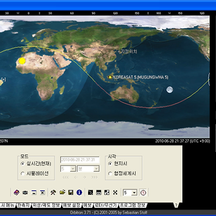The width and height of the screenshot is (216, 216).
Task: Open the hammer and wrench setup icon
Action: click(53, 192)
